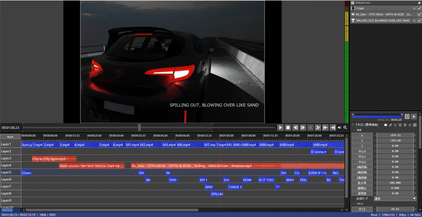Click the film icon beside 7.mp4 in object list
This screenshot has width=422, height=217.
click(353, 8)
